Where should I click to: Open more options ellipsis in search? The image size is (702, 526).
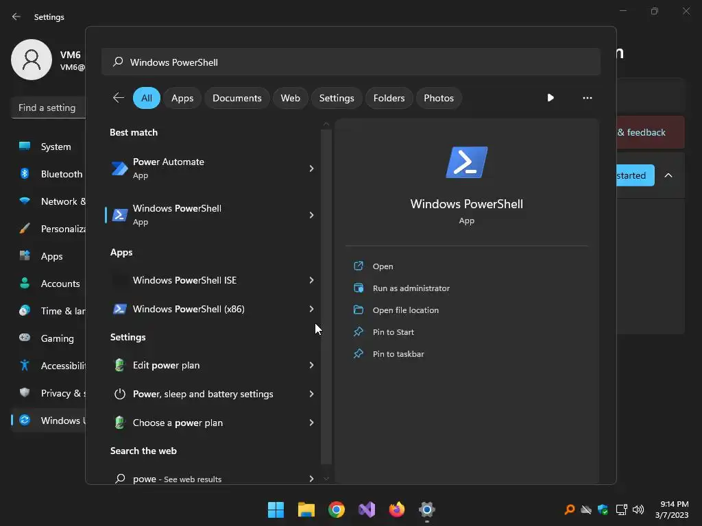[588, 97]
